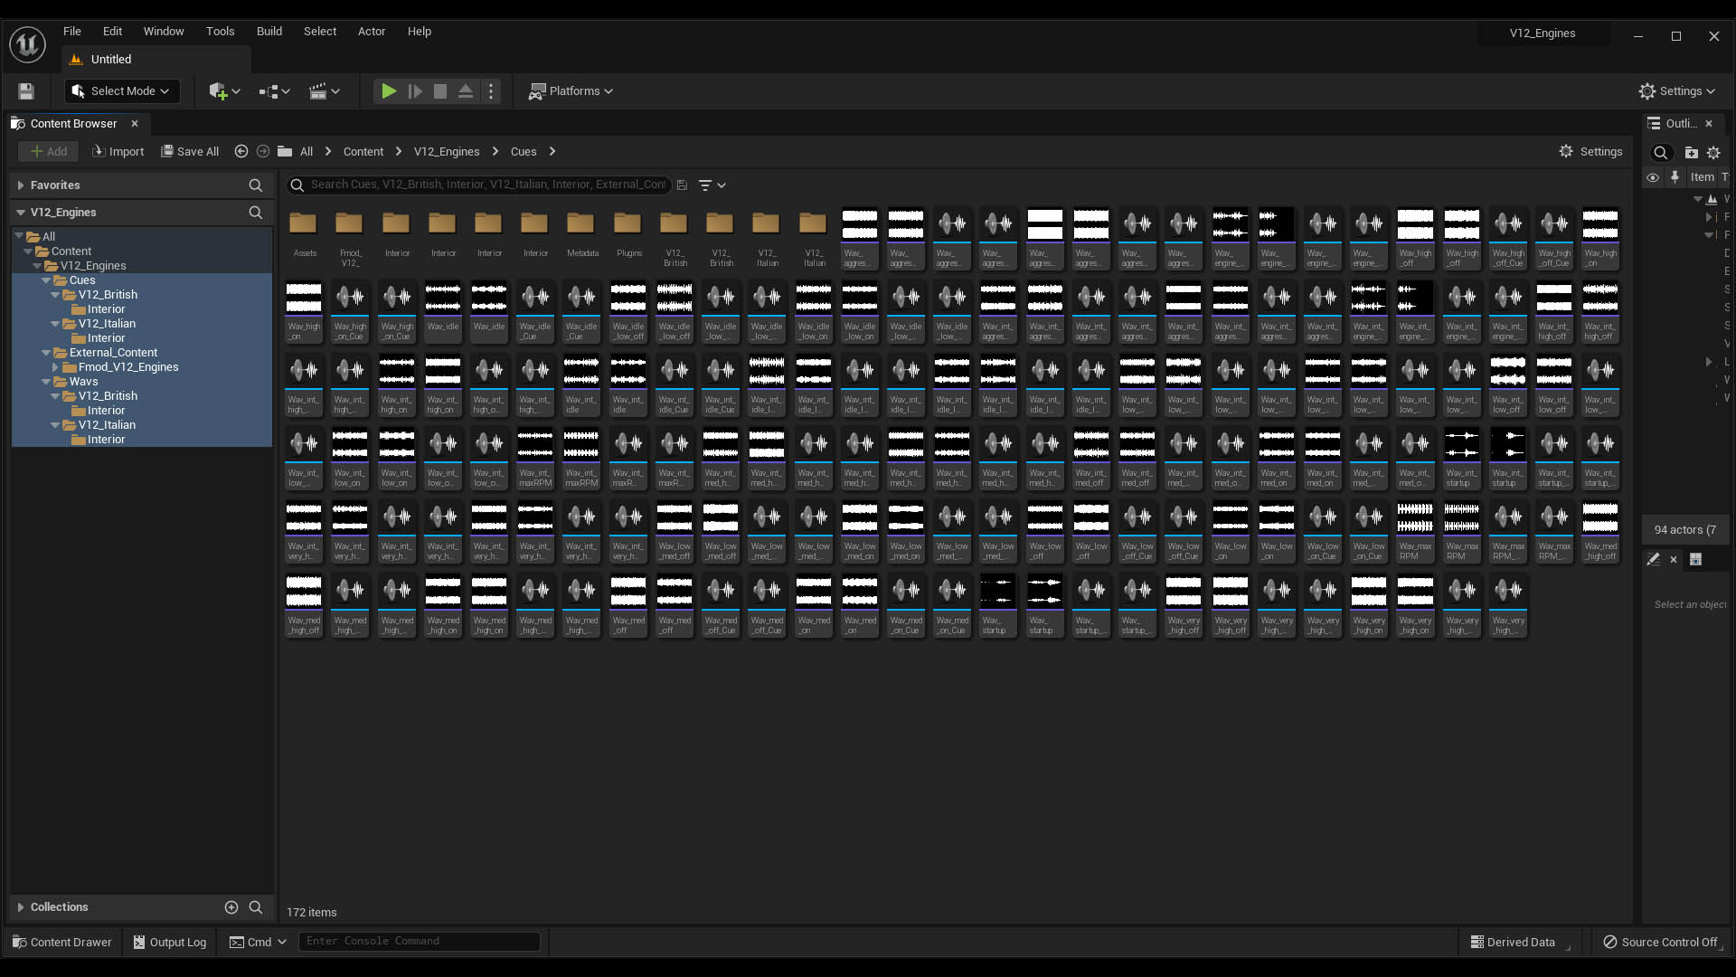Switch to the Content Browser tab
The image size is (1736, 977).
[x=72, y=123]
